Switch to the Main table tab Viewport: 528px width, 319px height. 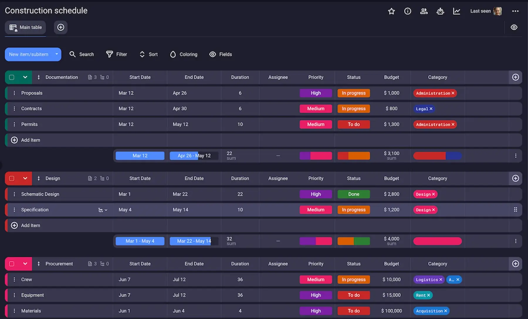tap(26, 27)
